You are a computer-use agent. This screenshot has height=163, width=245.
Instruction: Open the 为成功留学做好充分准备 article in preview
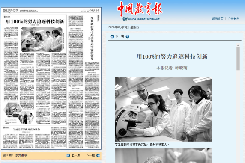click(26, 130)
